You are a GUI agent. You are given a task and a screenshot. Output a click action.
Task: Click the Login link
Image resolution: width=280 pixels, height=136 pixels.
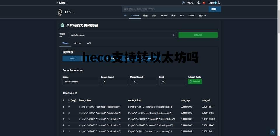tap(211, 3)
